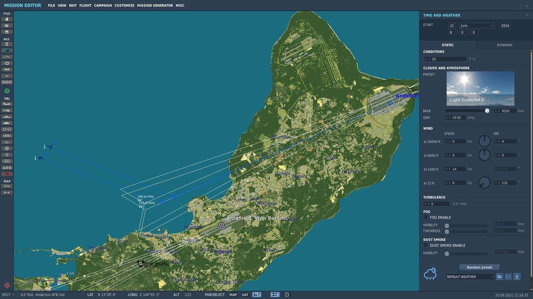Click the fog VISIBILITY slider handle
The height and width of the screenshot is (299, 533).
(x=447, y=226)
